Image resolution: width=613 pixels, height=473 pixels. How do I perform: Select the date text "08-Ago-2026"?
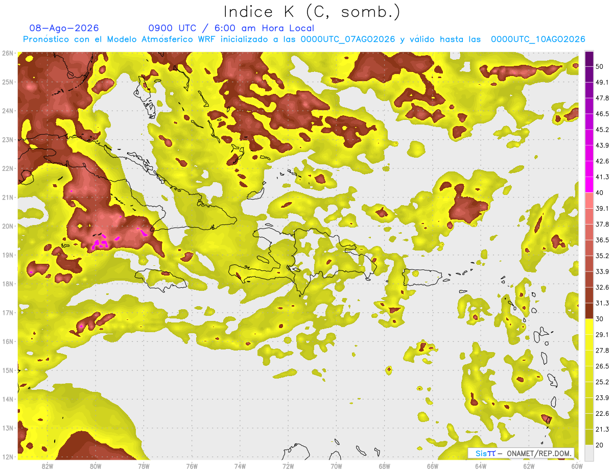click(x=64, y=28)
